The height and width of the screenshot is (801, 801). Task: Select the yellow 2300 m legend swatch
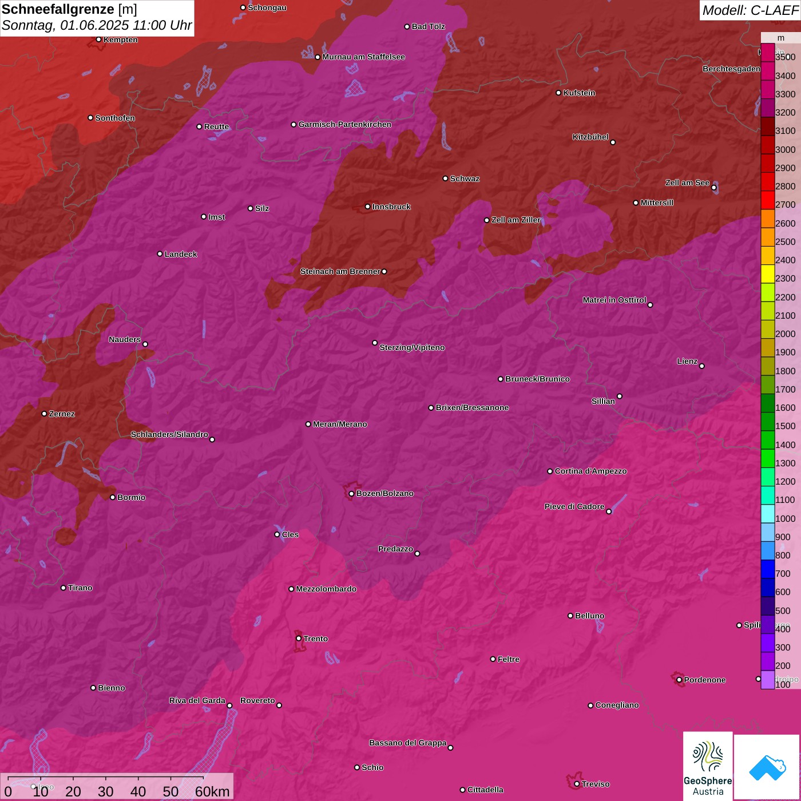pyautogui.click(x=767, y=274)
